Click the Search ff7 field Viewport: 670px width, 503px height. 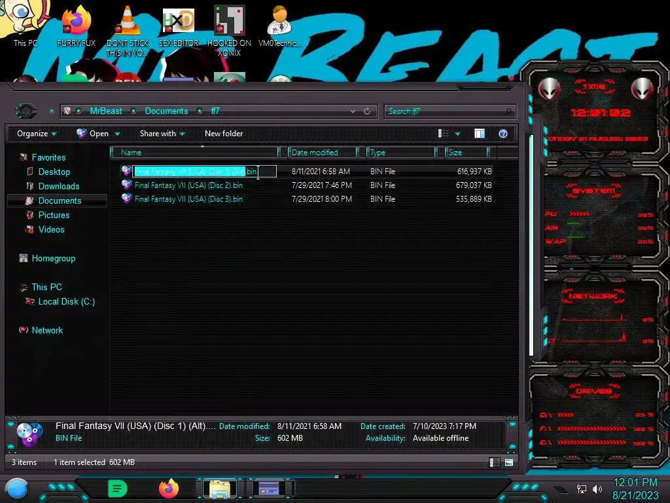[450, 111]
